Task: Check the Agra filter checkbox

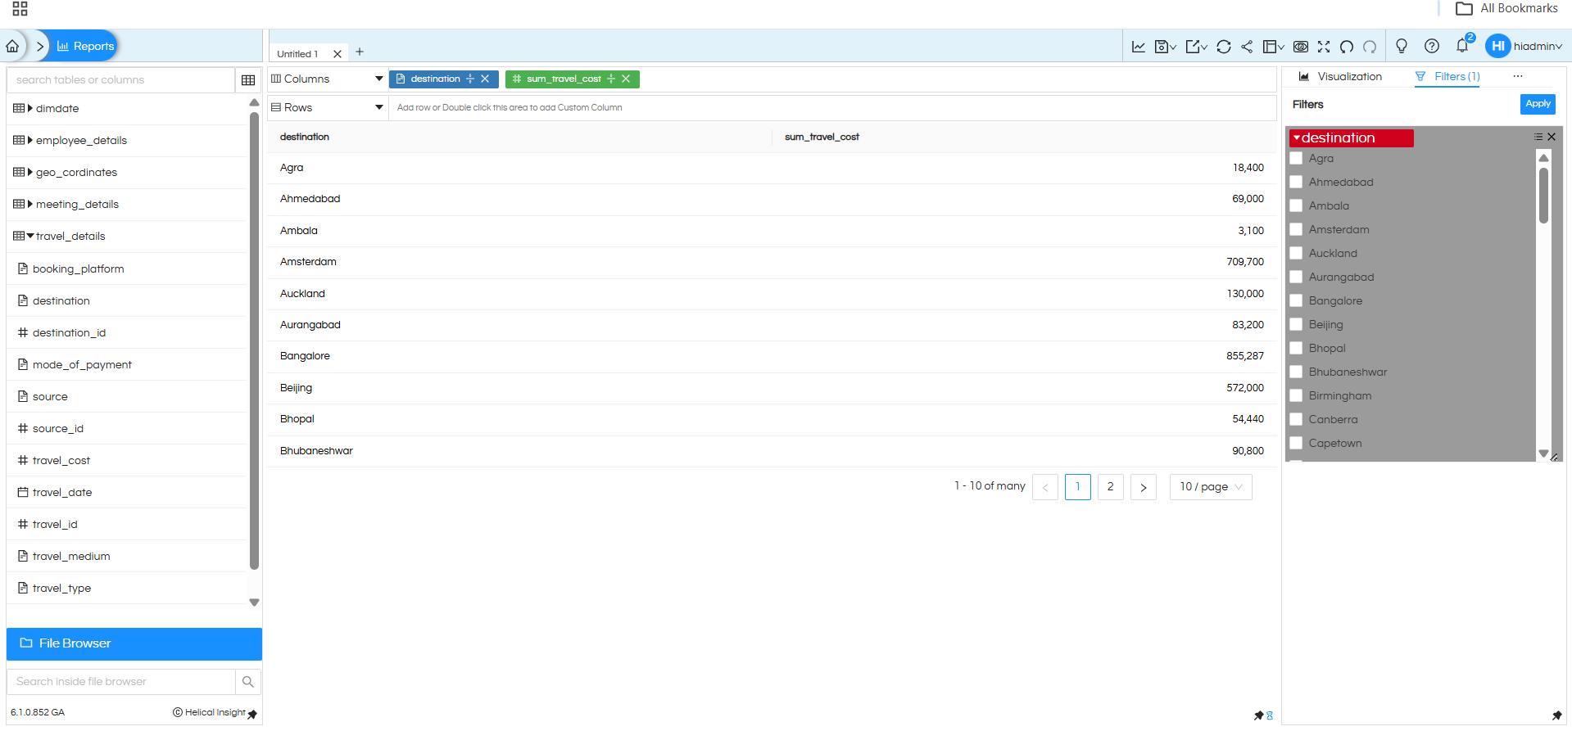Action: coord(1296,159)
